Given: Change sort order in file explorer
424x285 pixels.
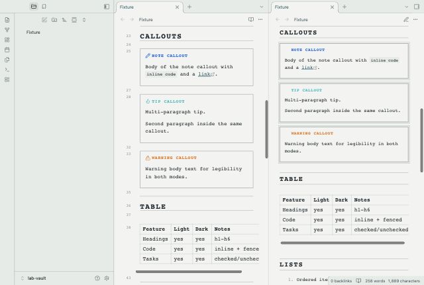Looking at the screenshot, I should [64, 20].
